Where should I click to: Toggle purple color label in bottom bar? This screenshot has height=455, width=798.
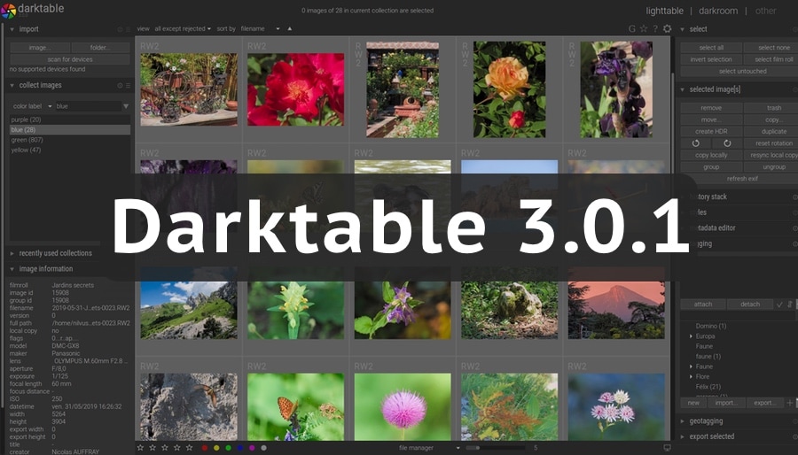click(x=252, y=448)
